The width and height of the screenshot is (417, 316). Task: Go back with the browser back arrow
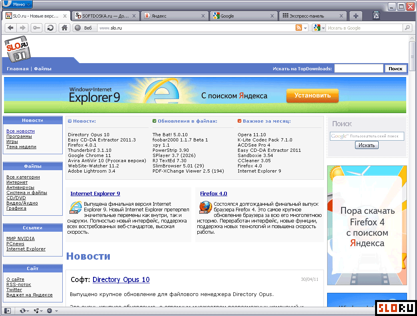coord(11,28)
